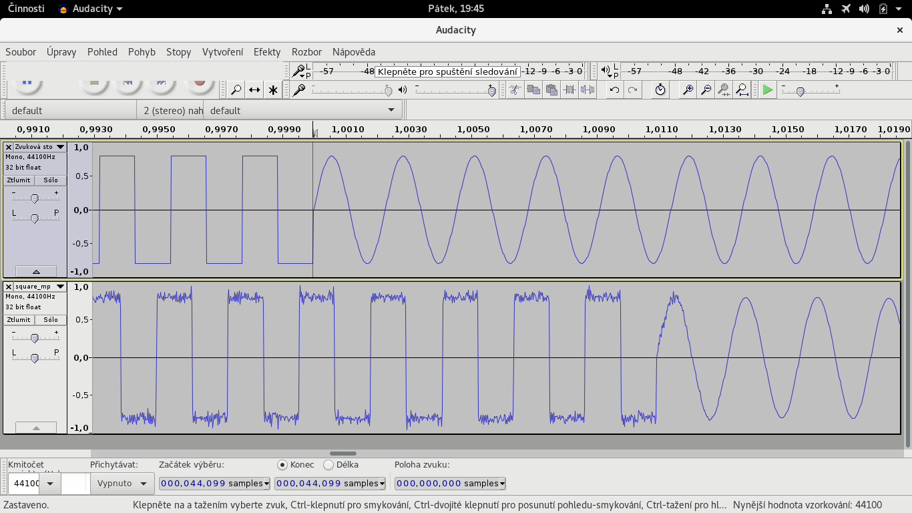Click the playback meter speaker icon

pyautogui.click(x=606, y=70)
